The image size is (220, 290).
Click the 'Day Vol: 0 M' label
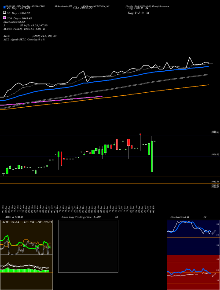coord(138,13)
